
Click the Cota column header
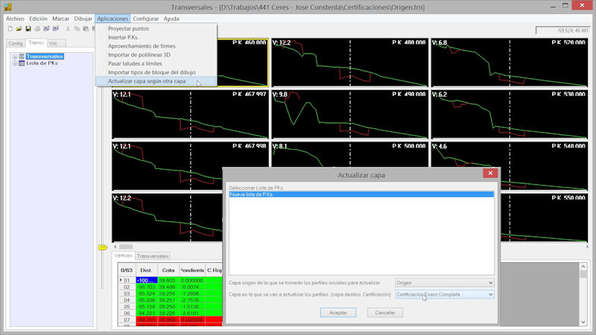(168, 270)
